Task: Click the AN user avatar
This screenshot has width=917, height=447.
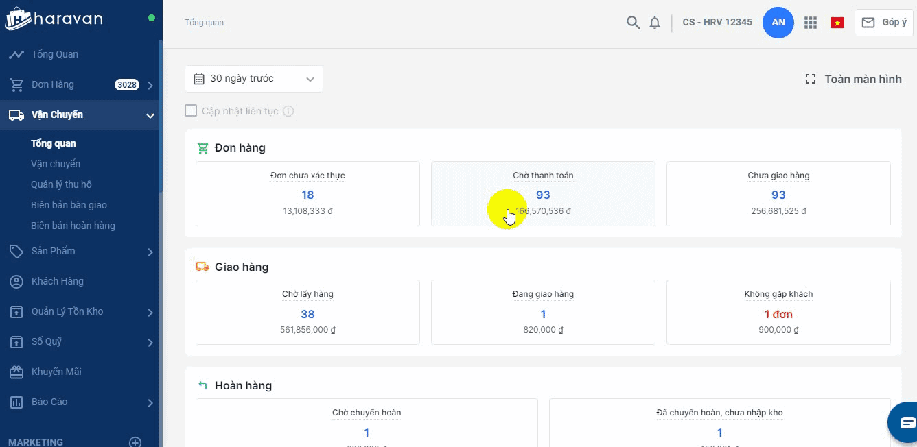Action: tap(778, 23)
